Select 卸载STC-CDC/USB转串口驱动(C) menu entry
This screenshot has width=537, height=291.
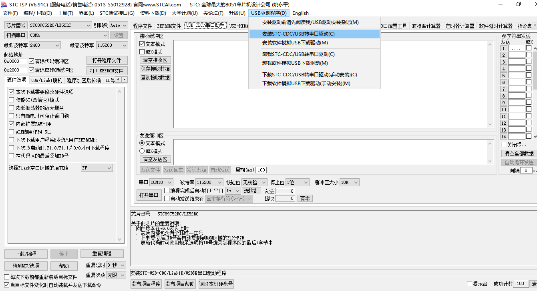coord(314,54)
